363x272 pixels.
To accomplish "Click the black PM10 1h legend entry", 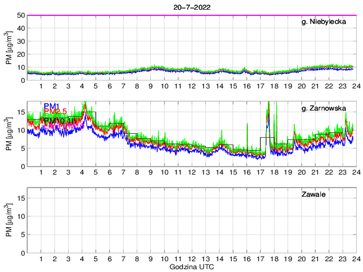I will (x=60, y=121).
